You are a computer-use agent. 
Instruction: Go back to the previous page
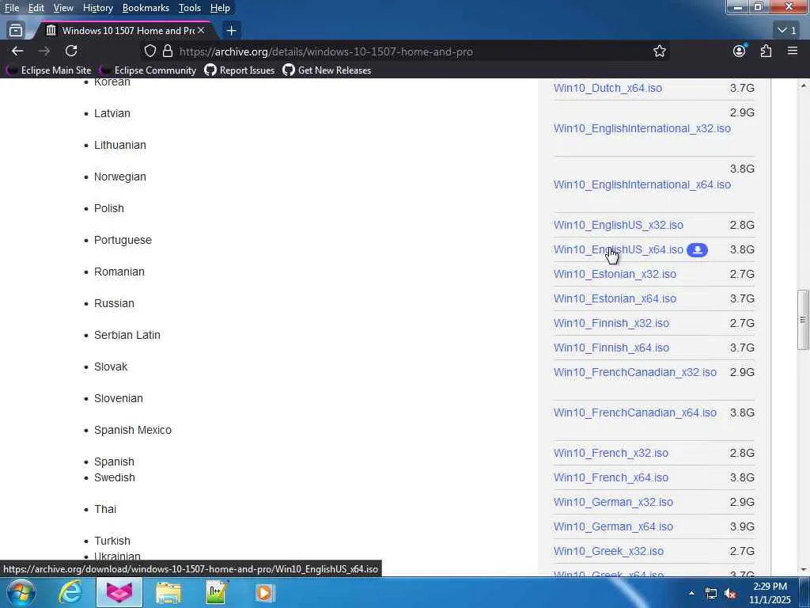[17, 51]
